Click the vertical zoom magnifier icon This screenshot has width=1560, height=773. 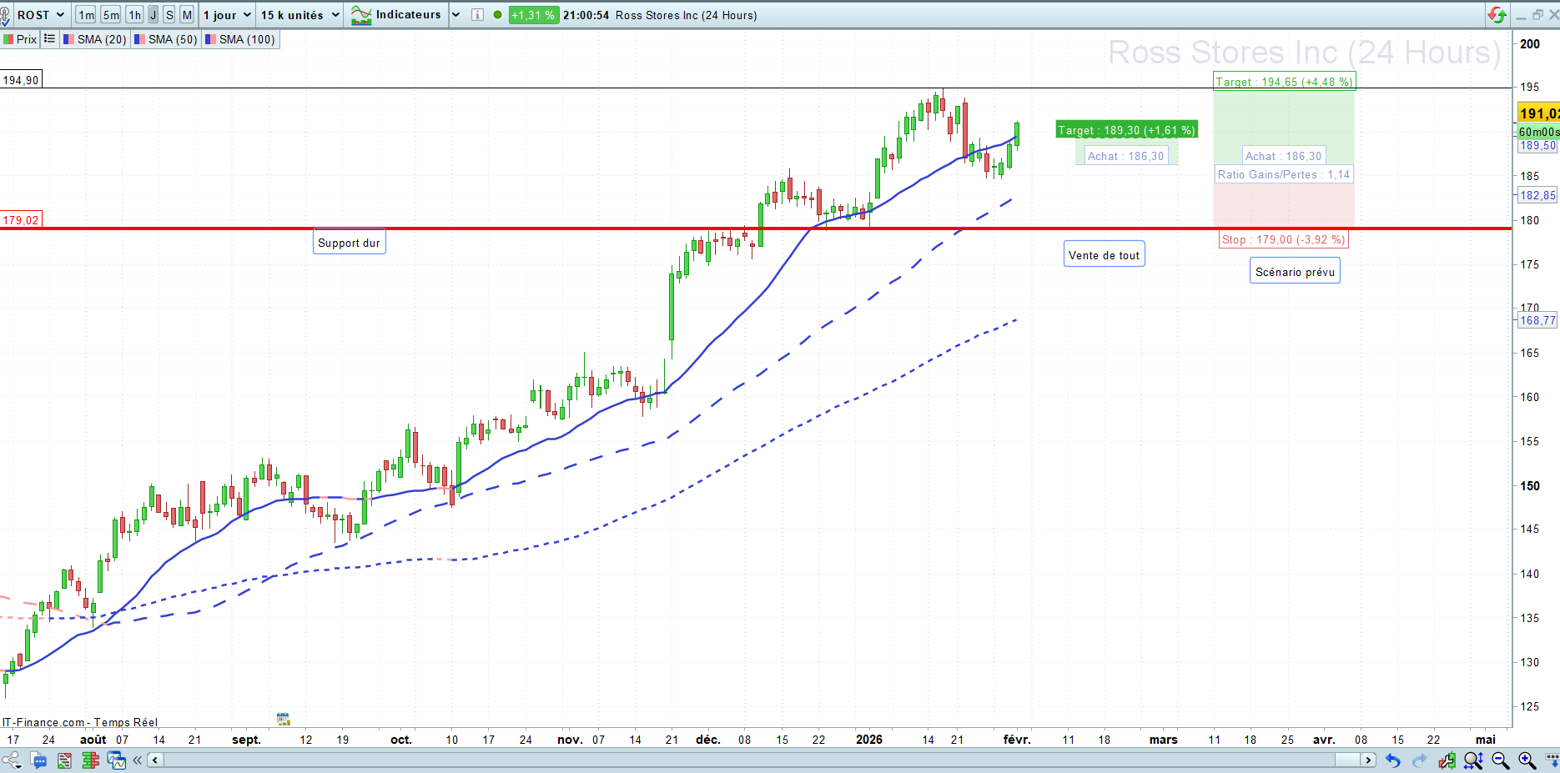(x=1473, y=760)
